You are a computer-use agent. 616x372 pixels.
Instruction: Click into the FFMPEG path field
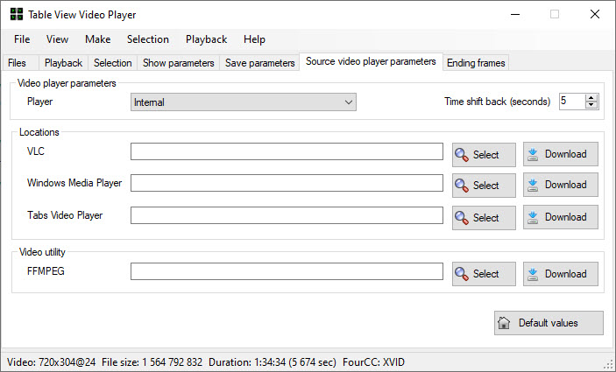tap(287, 271)
